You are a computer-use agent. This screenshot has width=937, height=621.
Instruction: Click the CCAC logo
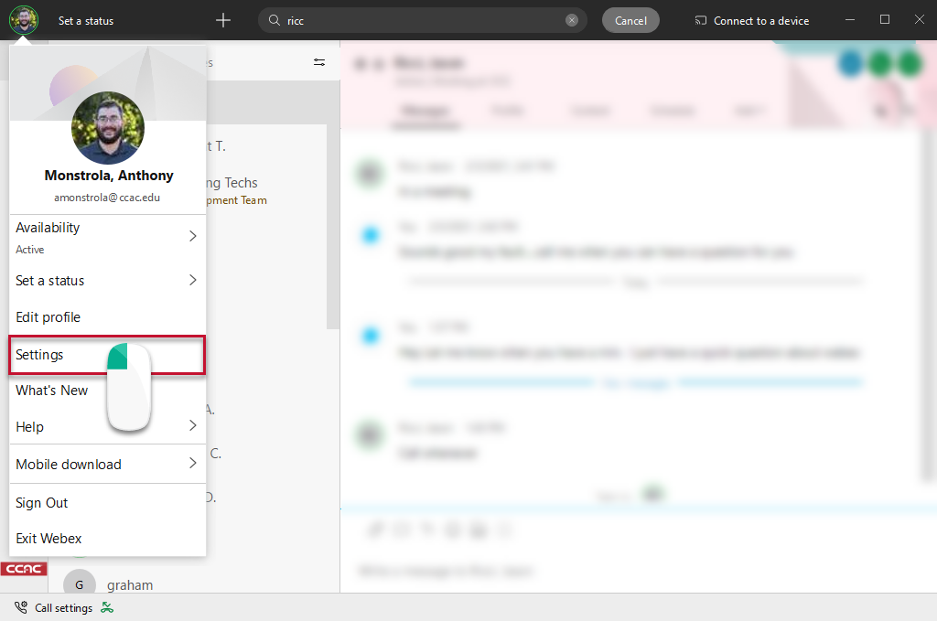24,569
